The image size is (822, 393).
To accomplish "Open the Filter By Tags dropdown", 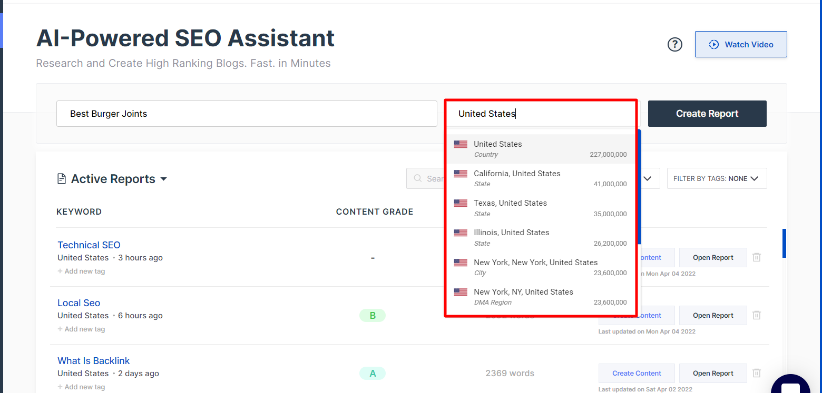I will (x=717, y=179).
